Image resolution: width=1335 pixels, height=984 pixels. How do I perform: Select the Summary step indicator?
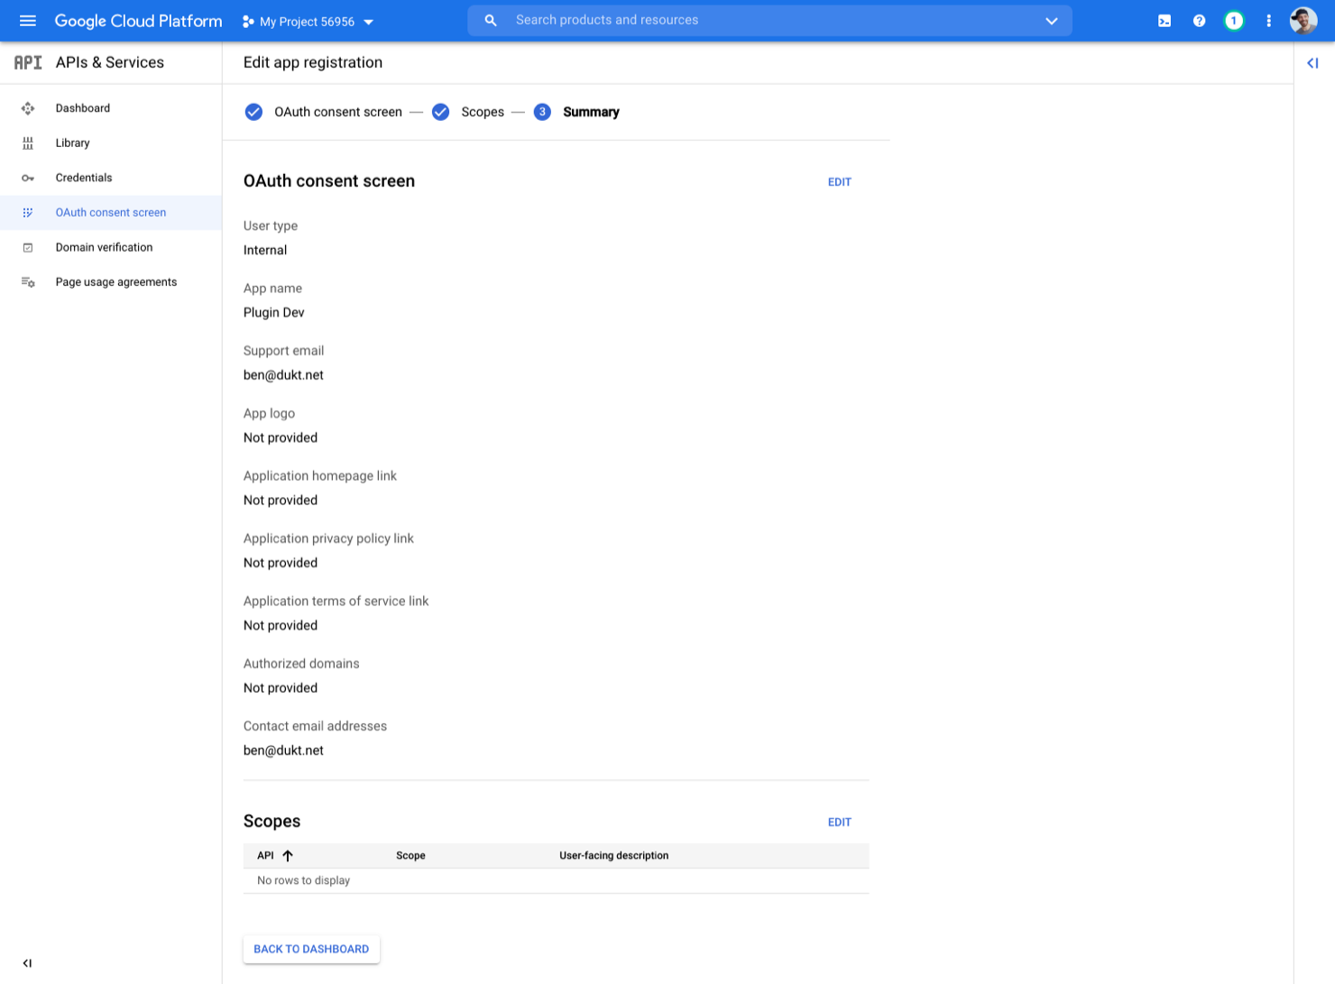click(x=542, y=112)
